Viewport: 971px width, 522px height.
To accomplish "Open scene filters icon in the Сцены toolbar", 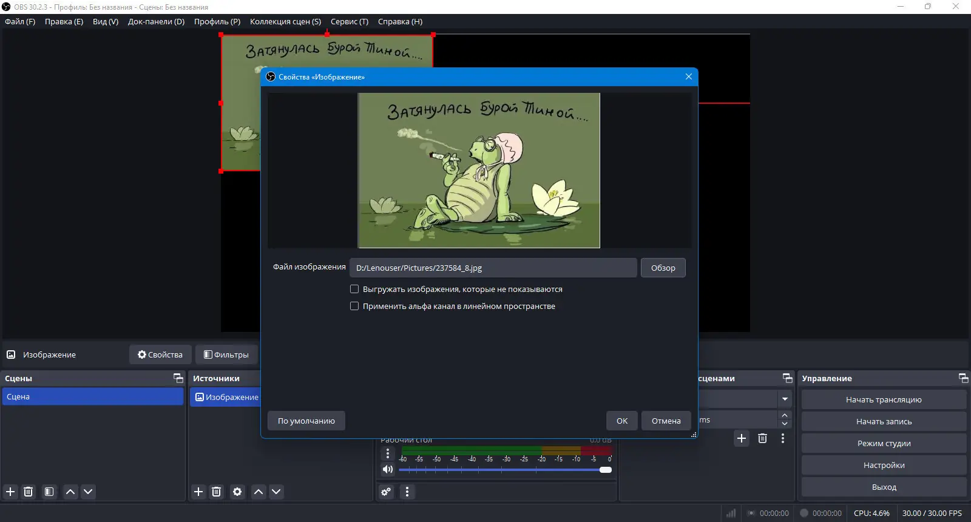I will 49,492.
